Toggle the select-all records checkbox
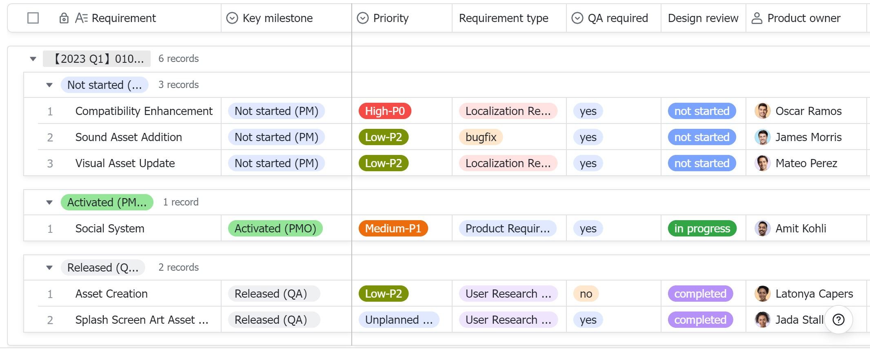 (33, 18)
